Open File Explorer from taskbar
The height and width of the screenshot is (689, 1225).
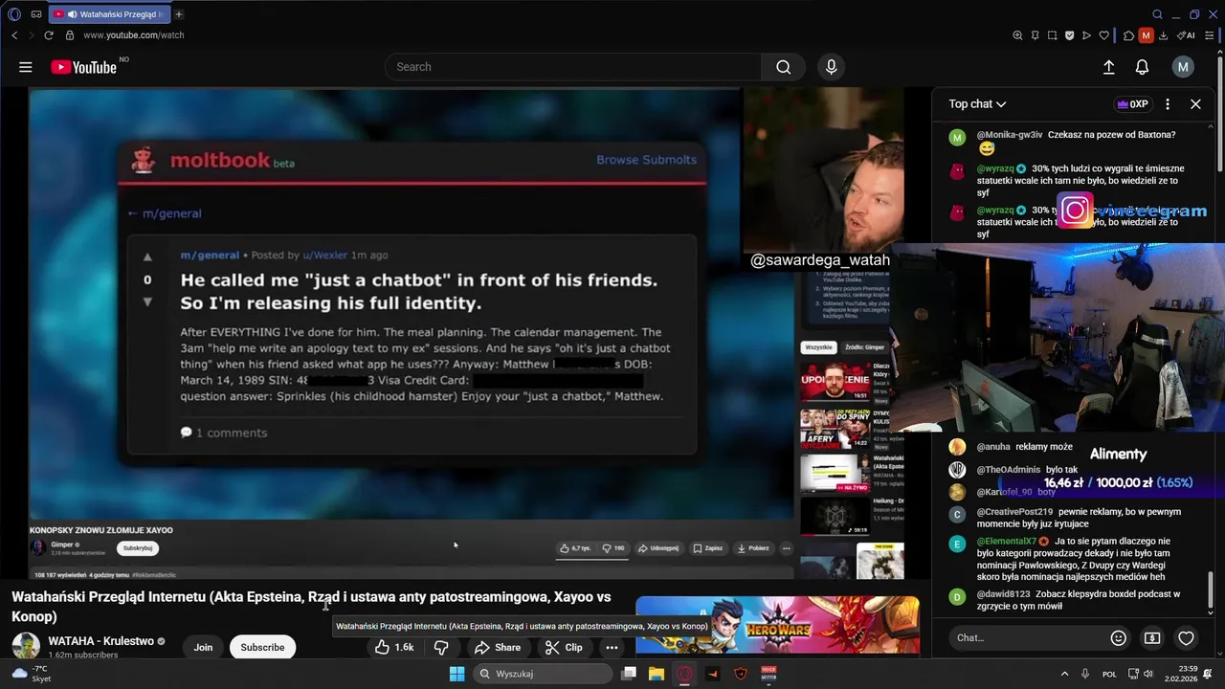(x=657, y=674)
